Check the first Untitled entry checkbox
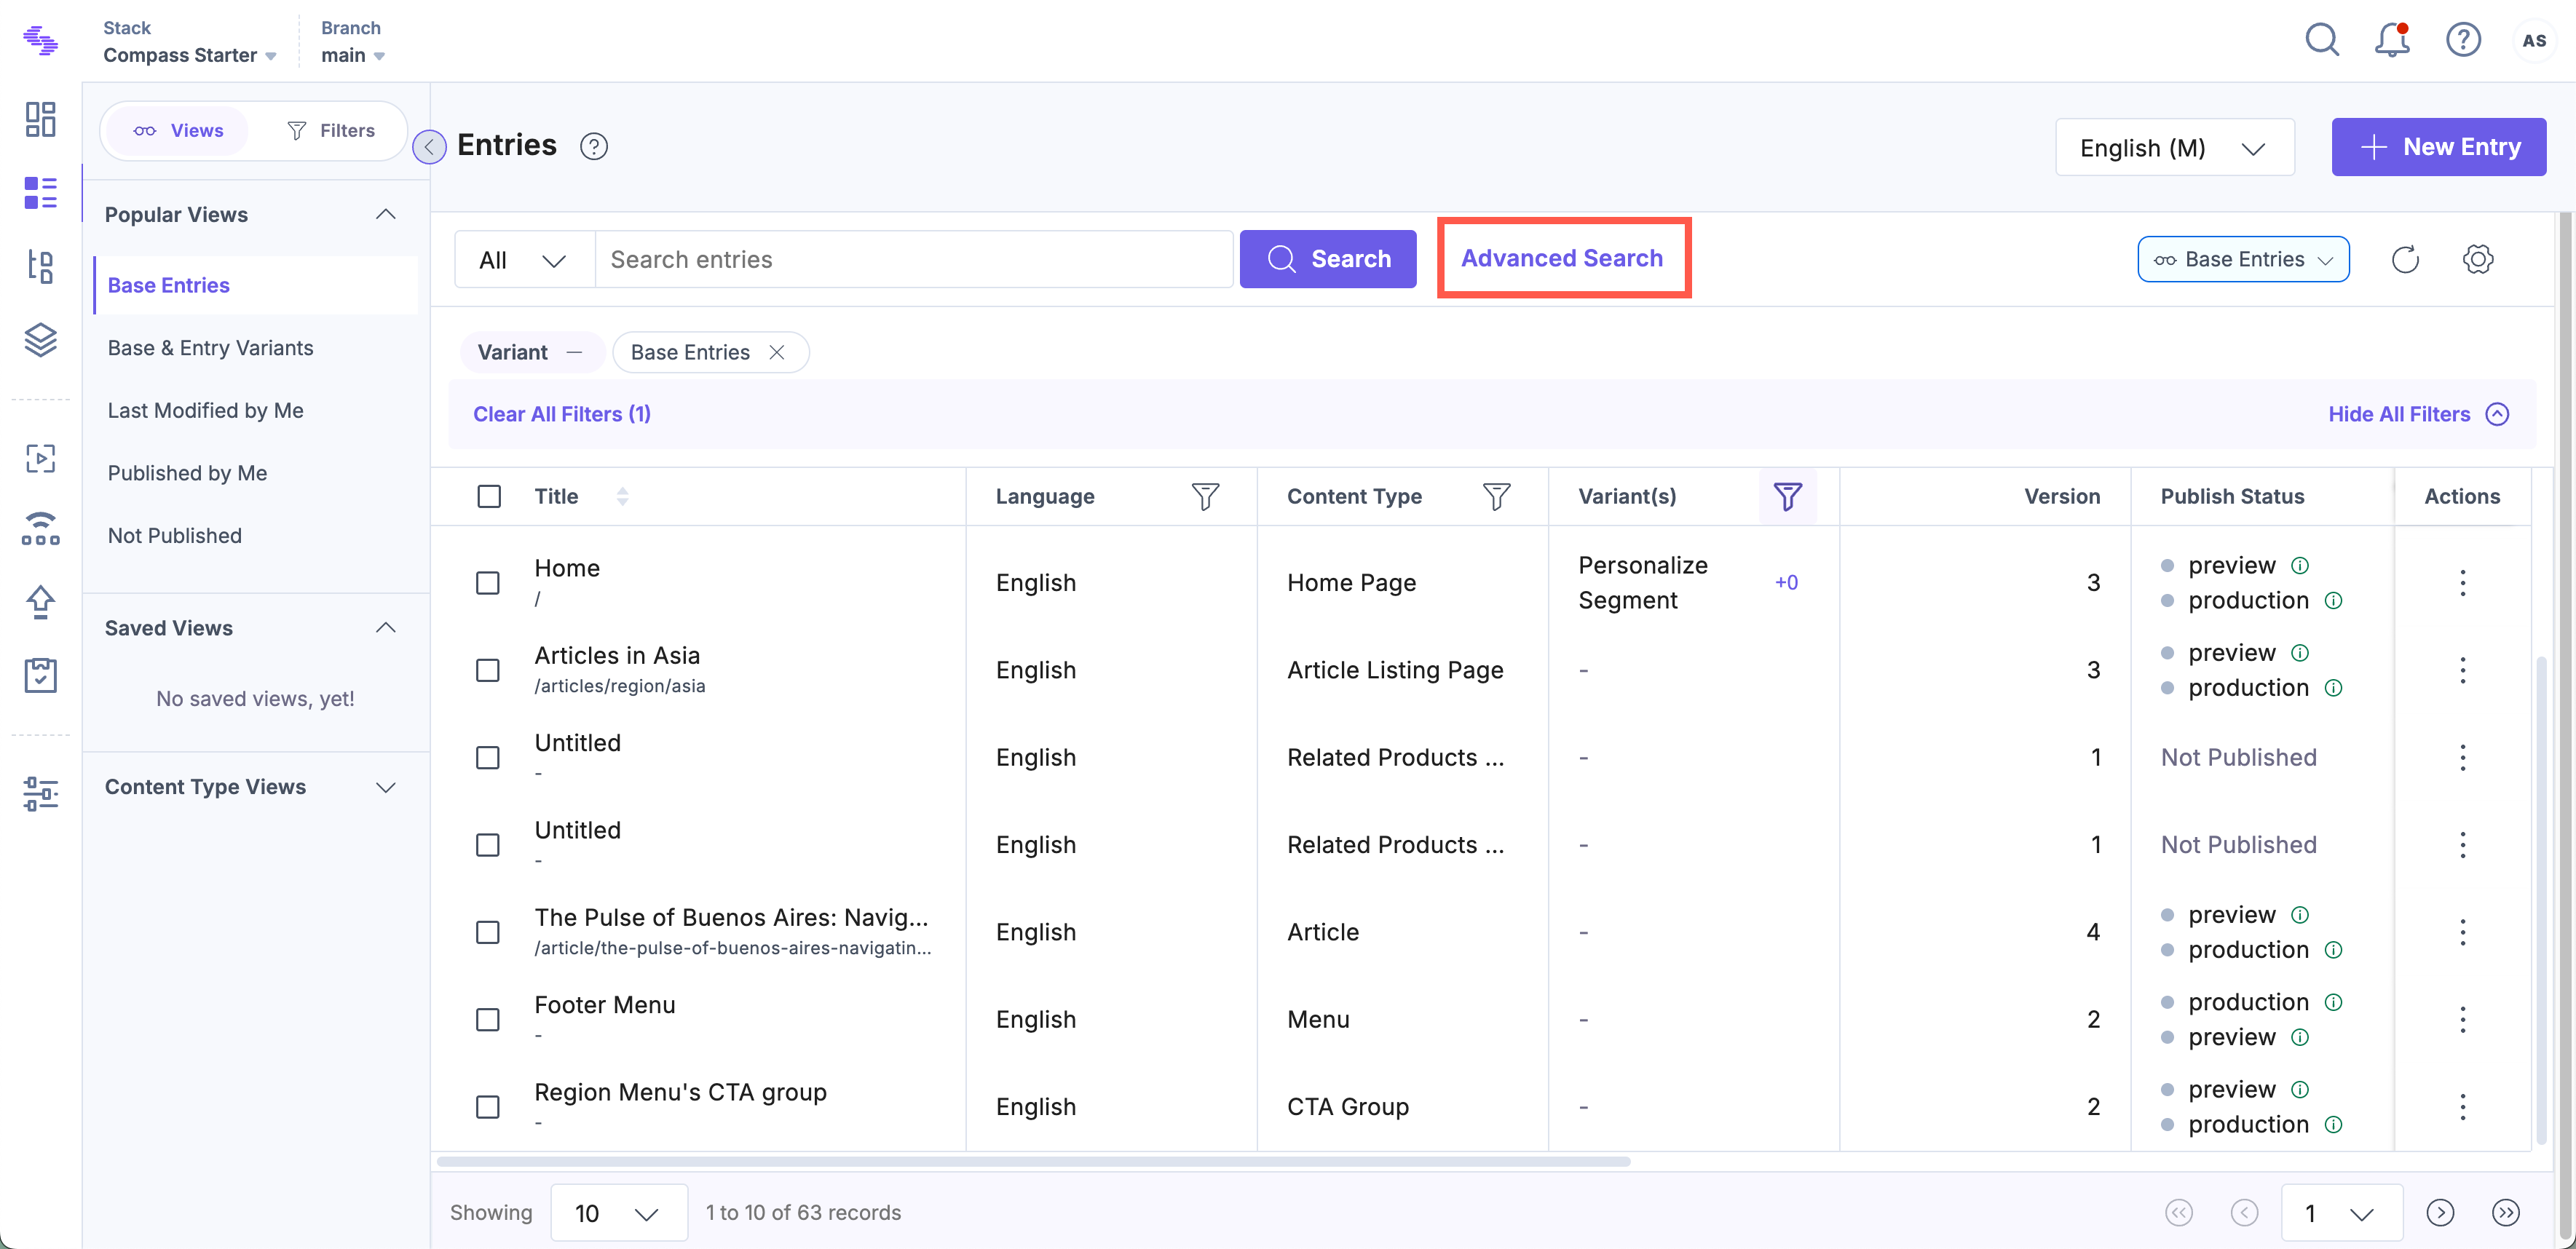Screen dimensions: 2576x1249 click(488, 758)
